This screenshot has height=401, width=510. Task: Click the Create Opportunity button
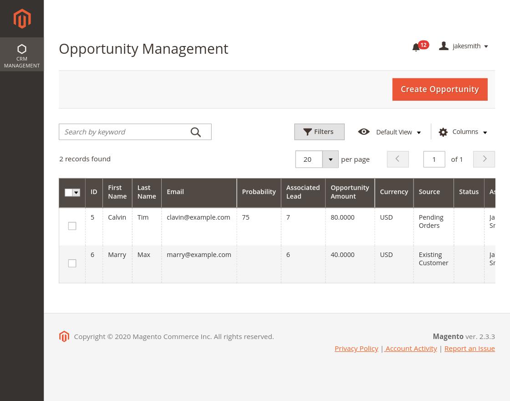[x=439, y=89]
